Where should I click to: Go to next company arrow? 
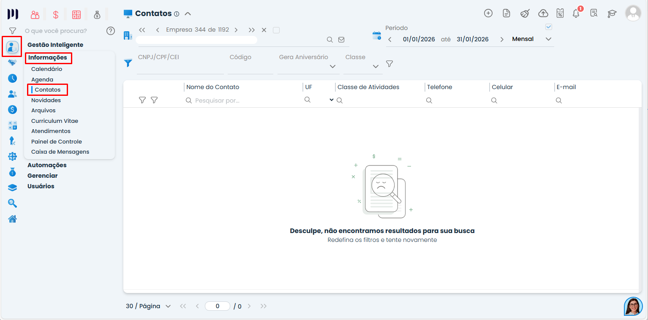click(236, 30)
